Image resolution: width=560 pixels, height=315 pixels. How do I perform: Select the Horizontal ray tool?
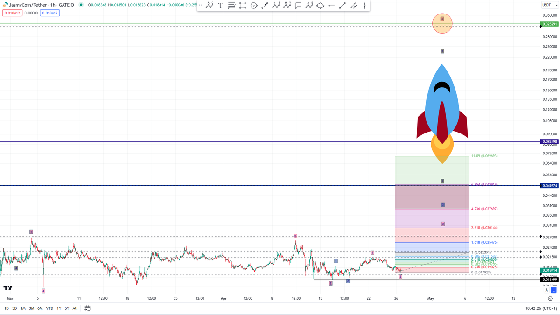(331, 6)
